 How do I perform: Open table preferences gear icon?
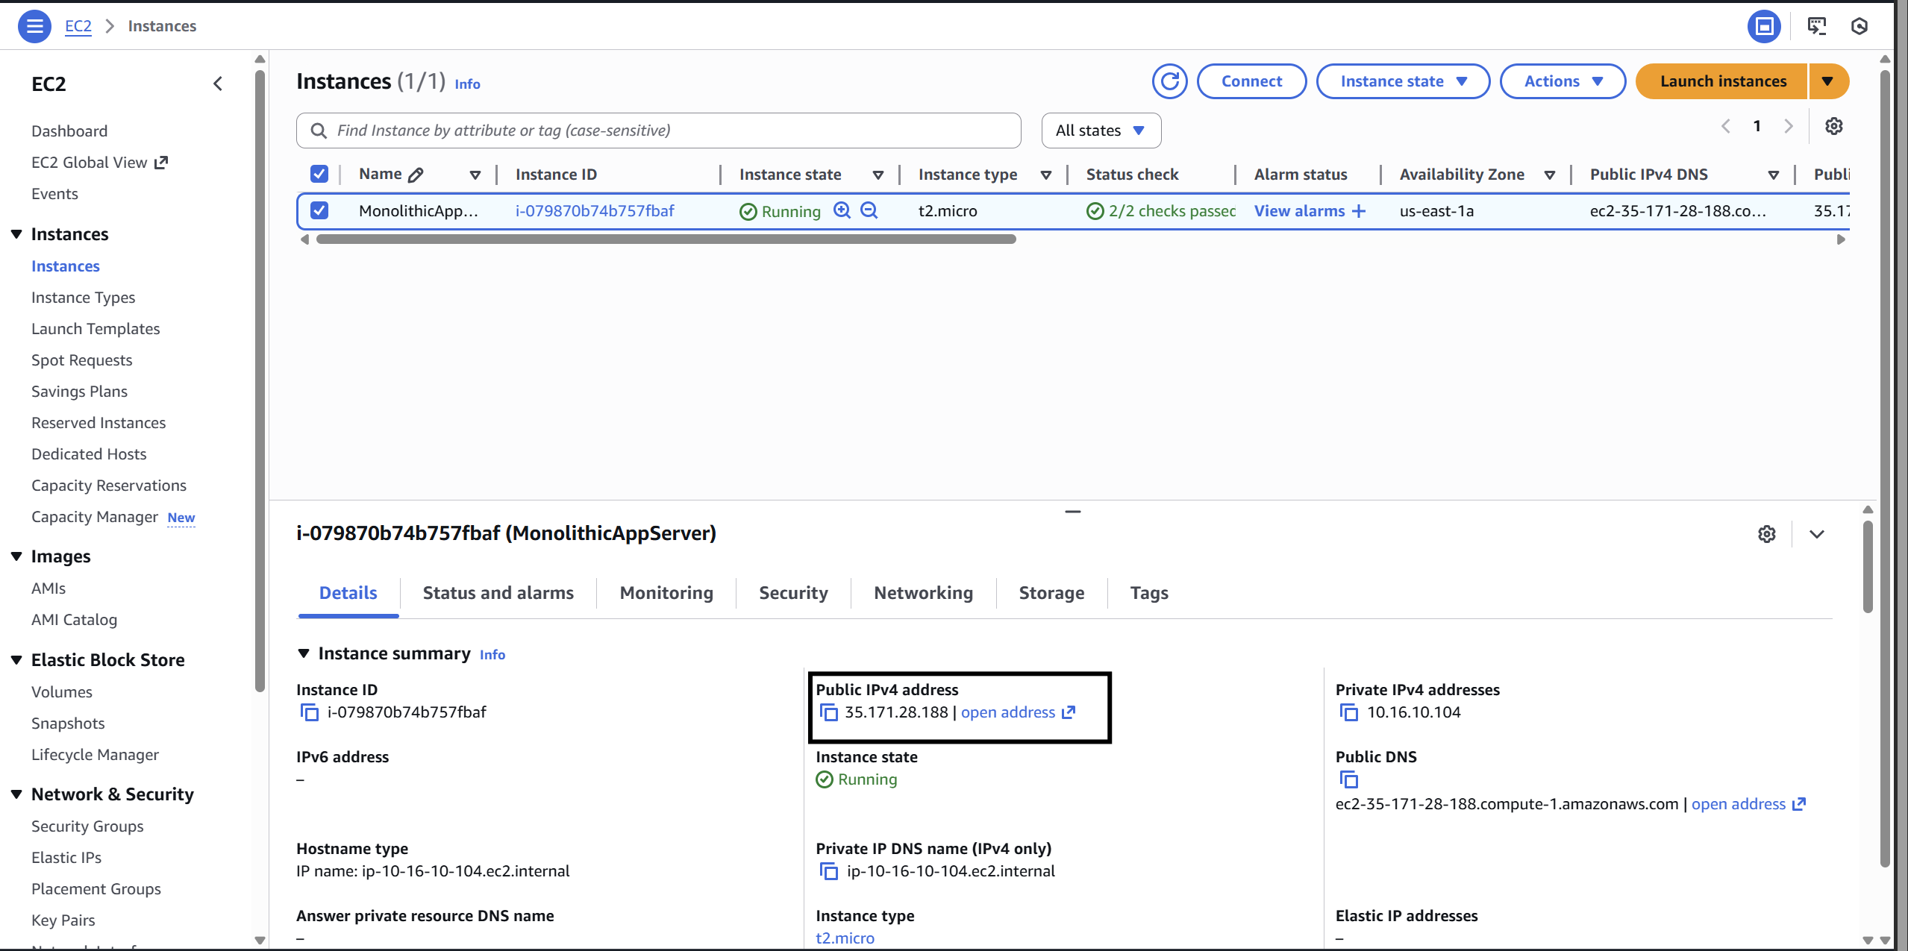coord(1834,126)
